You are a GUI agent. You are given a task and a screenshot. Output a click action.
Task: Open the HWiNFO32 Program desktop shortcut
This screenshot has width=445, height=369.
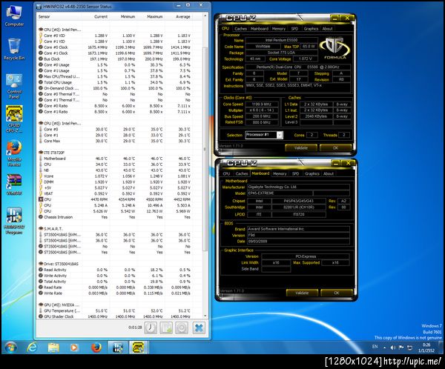click(x=14, y=222)
